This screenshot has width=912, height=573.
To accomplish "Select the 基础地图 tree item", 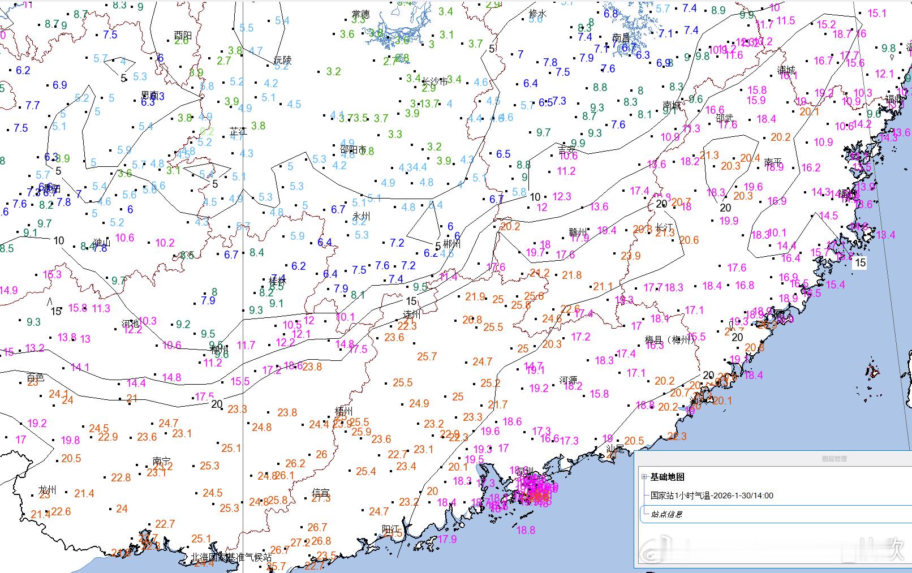I will (668, 477).
